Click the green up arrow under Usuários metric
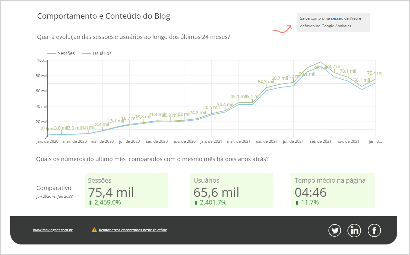 [196, 202]
